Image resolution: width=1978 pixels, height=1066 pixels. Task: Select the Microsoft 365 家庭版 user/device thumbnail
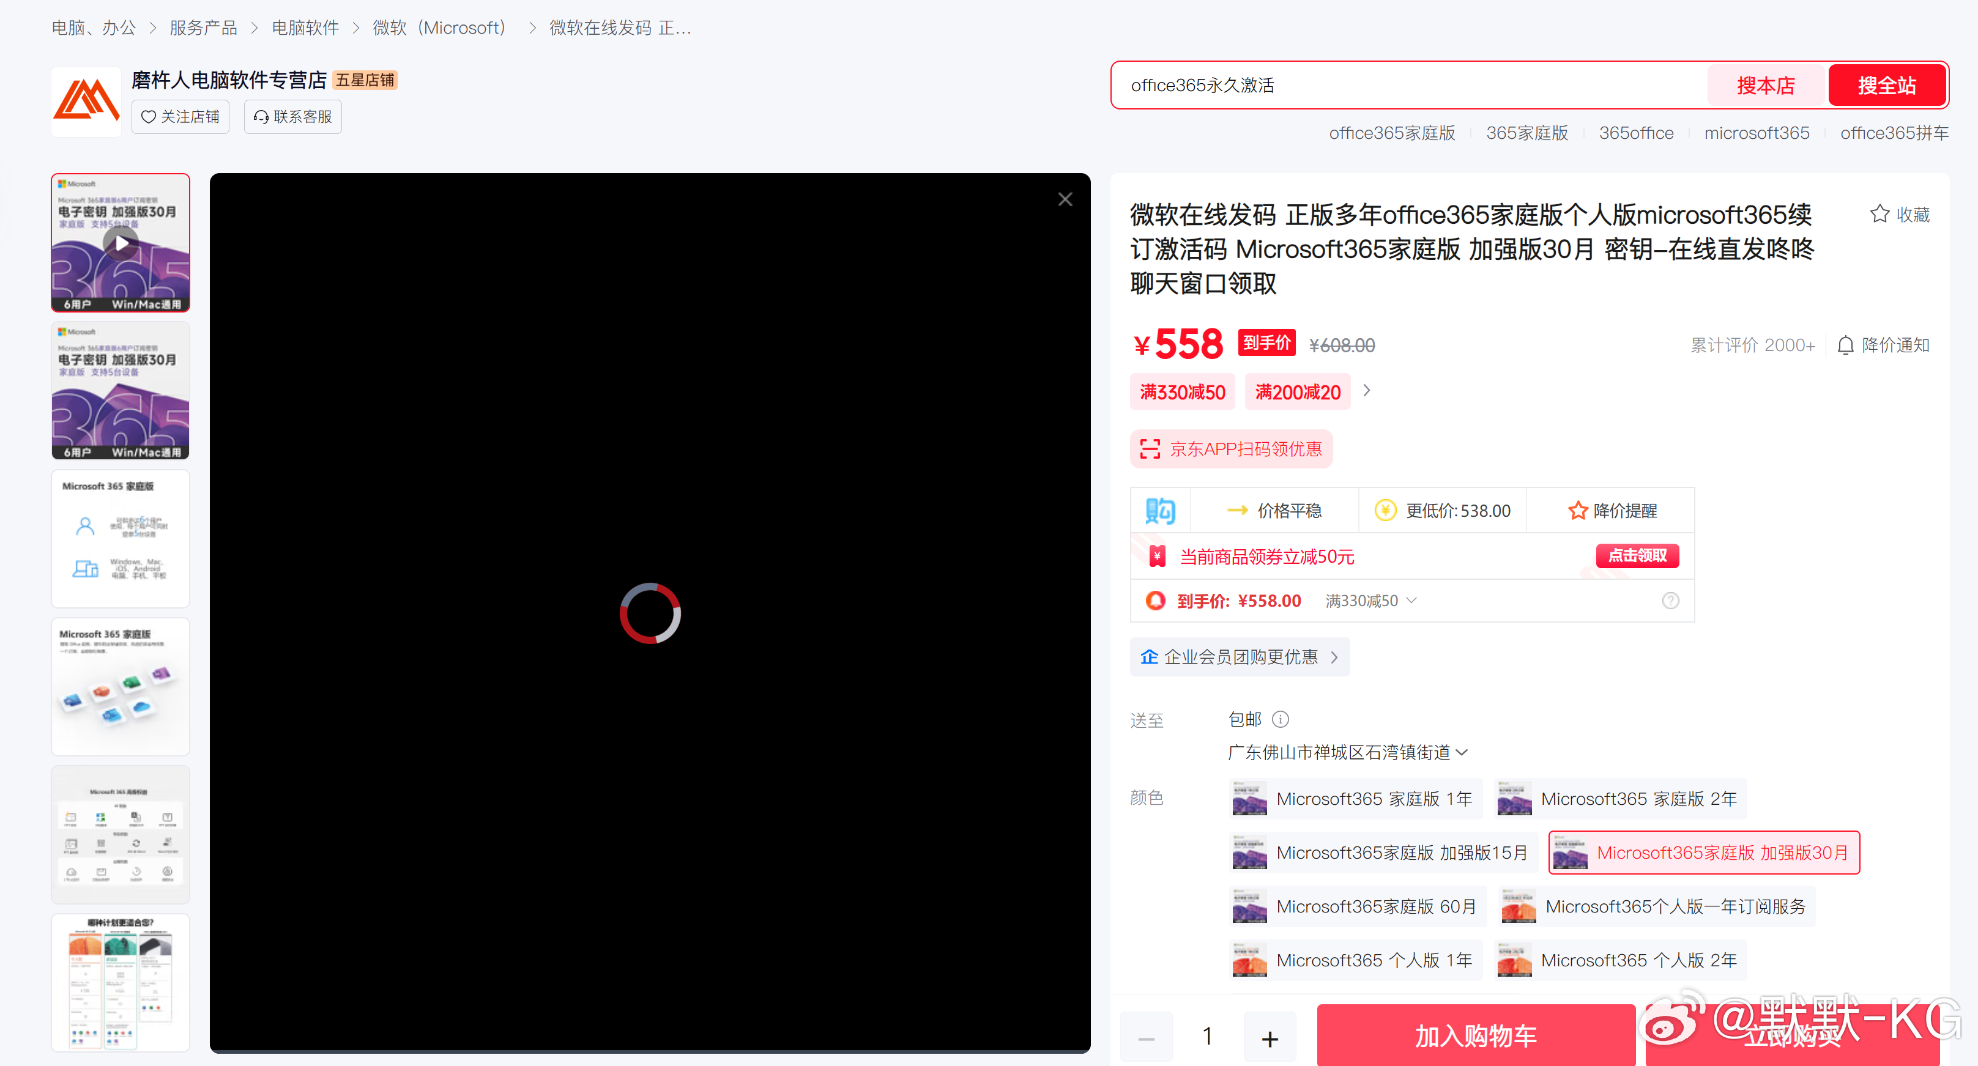point(121,538)
